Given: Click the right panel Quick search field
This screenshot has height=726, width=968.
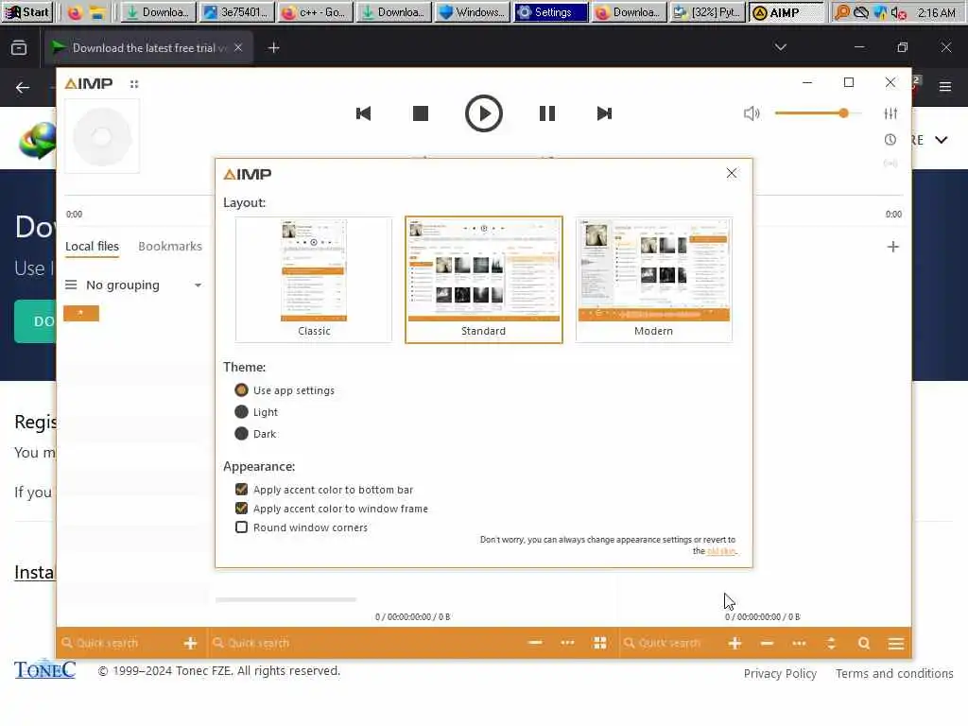Looking at the screenshot, I should pos(670,643).
